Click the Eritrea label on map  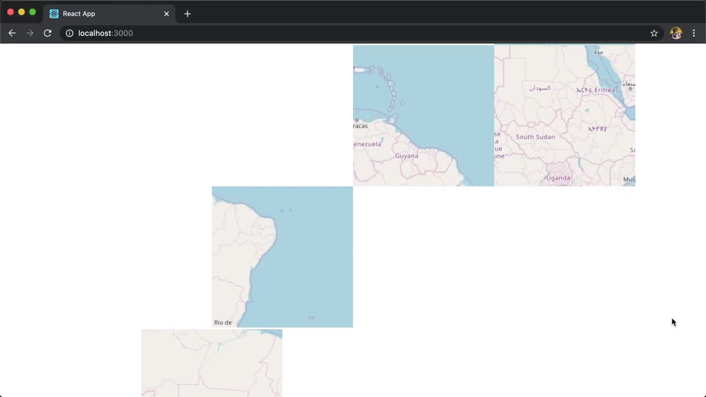pyautogui.click(x=605, y=90)
